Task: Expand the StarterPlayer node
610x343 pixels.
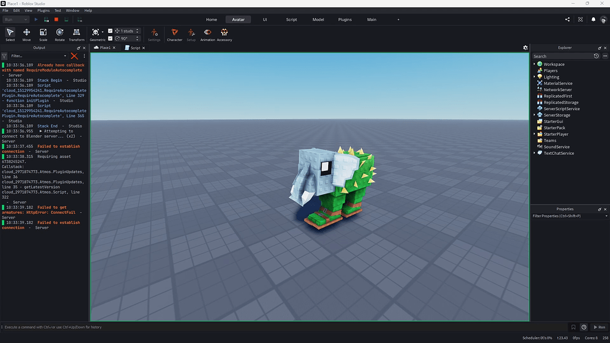Action: (534, 134)
